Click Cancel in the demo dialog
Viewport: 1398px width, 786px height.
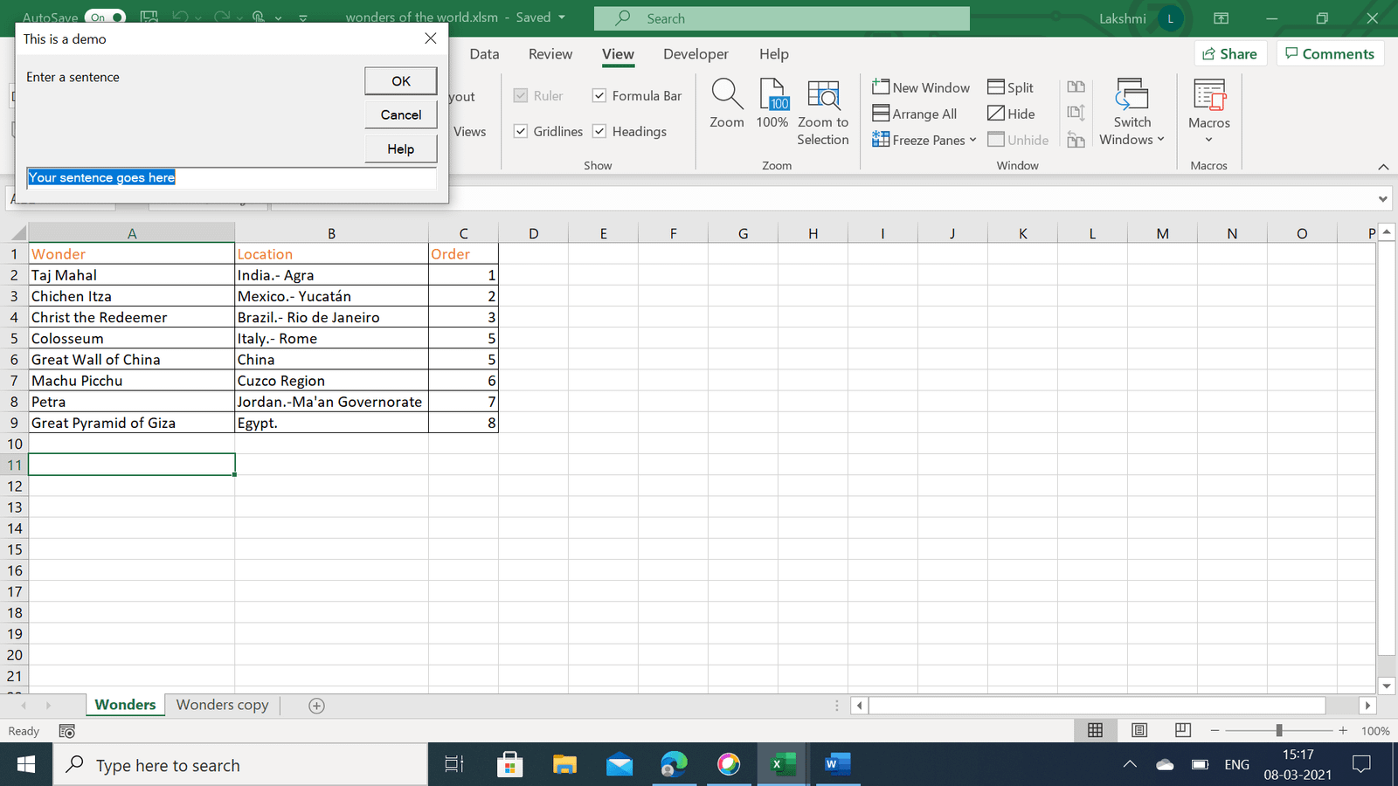coord(401,115)
